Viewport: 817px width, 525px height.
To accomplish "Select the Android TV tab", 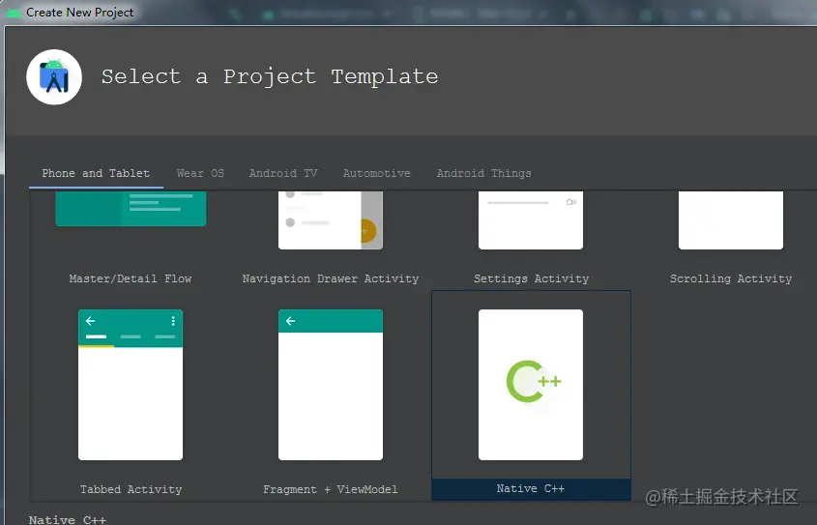I will pos(283,173).
